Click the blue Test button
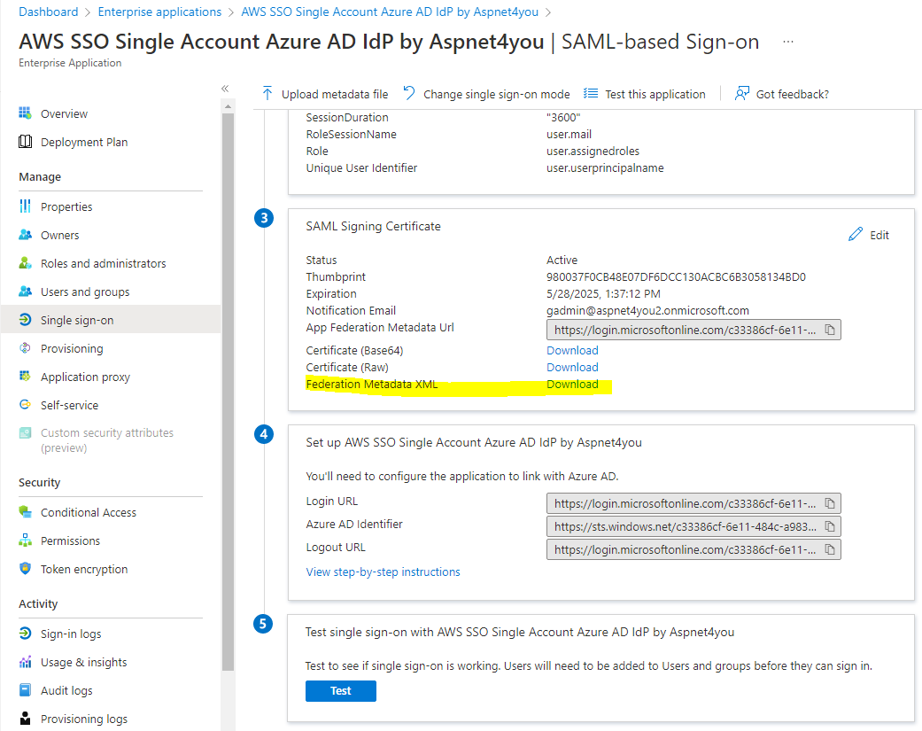 [340, 691]
